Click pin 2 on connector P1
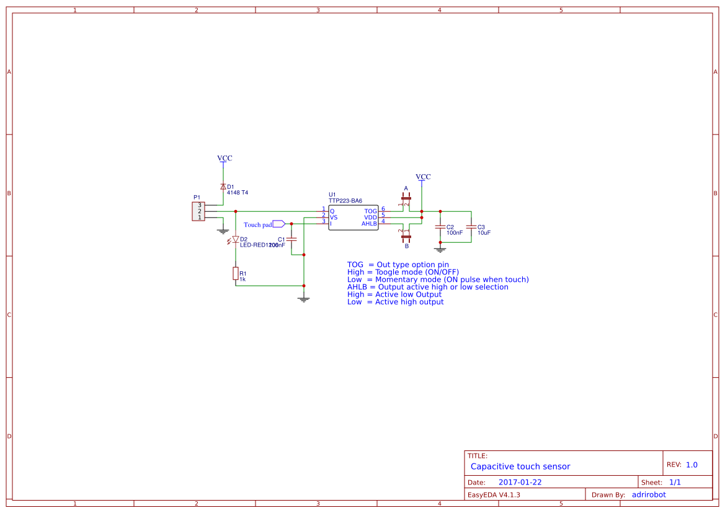This screenshot has height=513, width=725. pyautogui.click(x=198, y=211)
